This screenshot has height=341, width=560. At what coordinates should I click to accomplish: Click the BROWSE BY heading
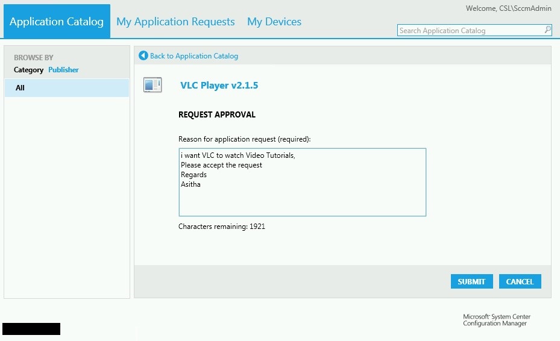[x=34, y=57]
